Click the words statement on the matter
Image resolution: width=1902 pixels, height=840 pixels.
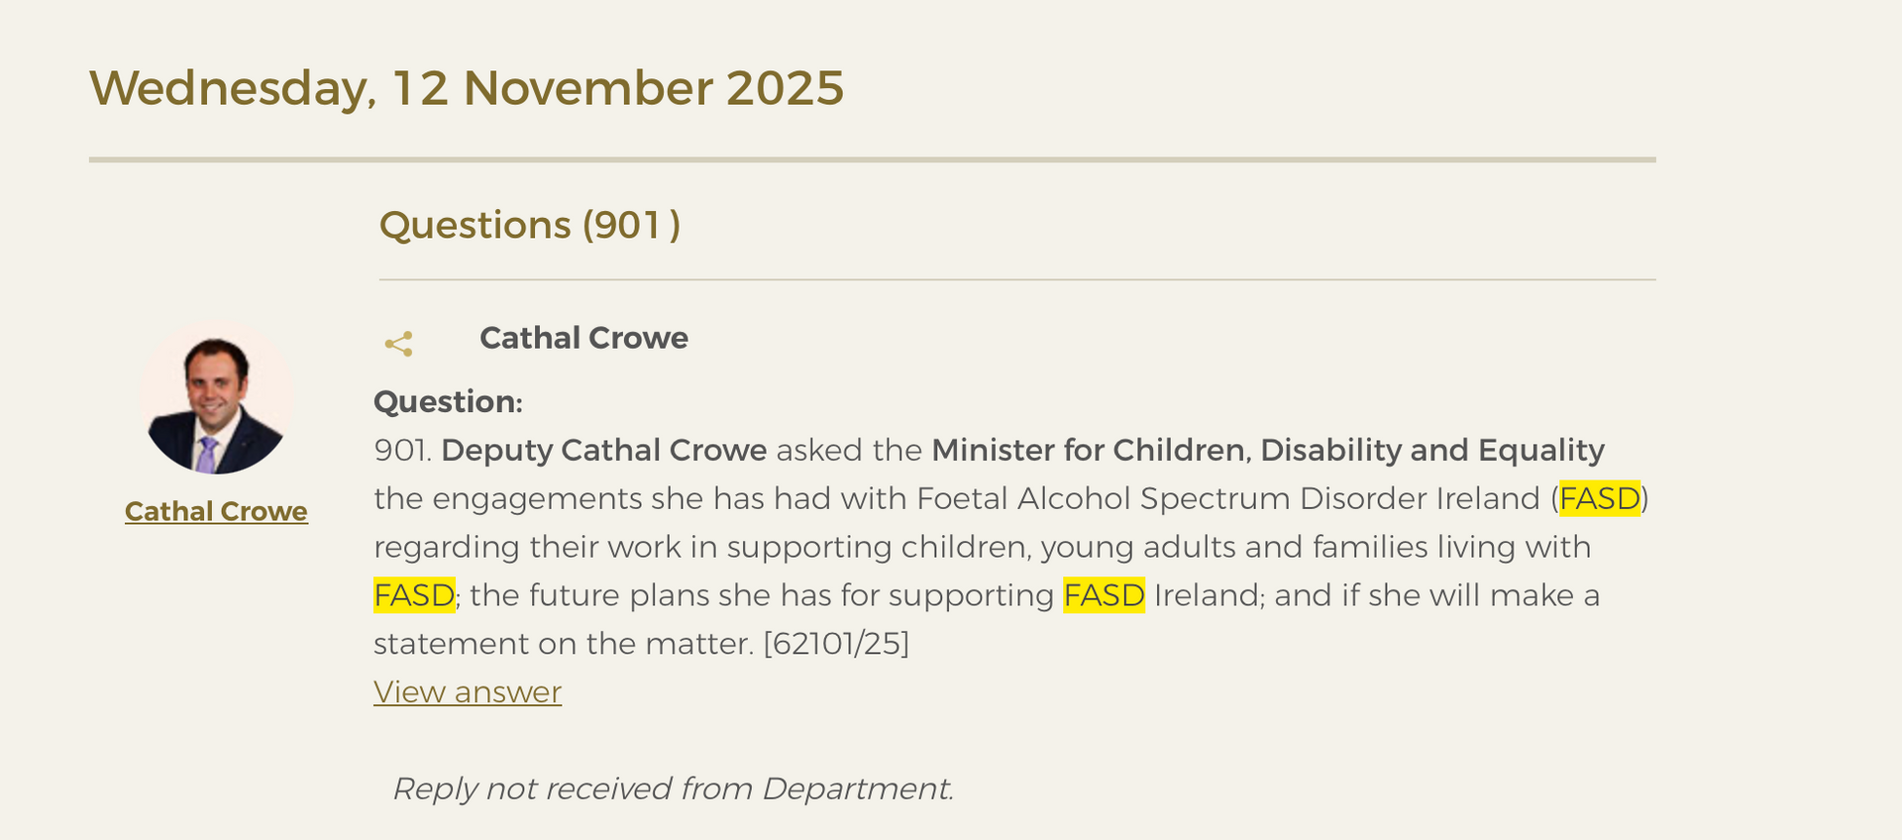[563, 644]
